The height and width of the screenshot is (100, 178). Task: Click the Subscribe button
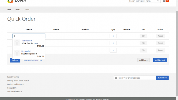click(162, 78)
